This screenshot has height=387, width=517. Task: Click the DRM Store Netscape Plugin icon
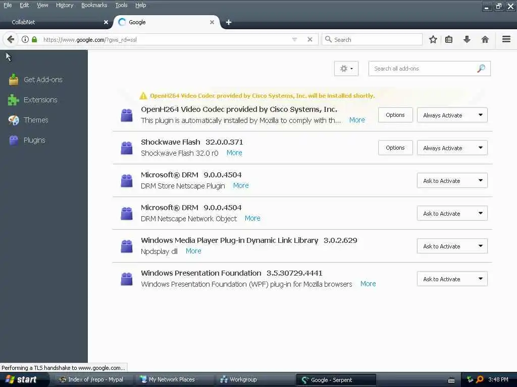pyautogui.click(x=127, y=181)
